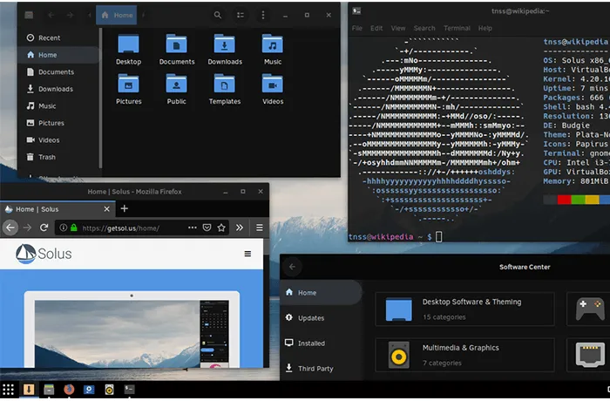Click the search icon in file manager
Viewport: 610px width, 401px height.
tap(218, 15)
